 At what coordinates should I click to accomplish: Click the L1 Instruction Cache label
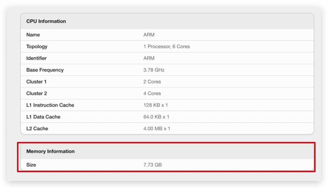coord(50,105)
